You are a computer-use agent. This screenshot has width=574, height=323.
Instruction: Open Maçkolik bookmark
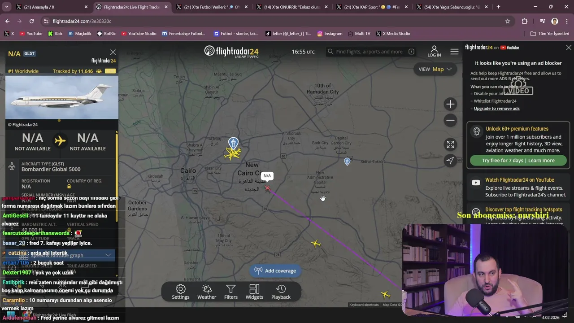pyautogui.click(x=79, y=34)
